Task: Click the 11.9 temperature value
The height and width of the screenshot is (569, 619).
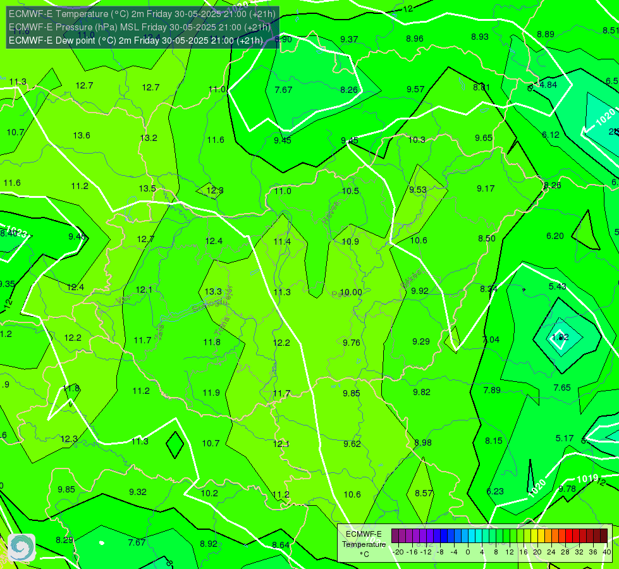Action: pos(211,393)
